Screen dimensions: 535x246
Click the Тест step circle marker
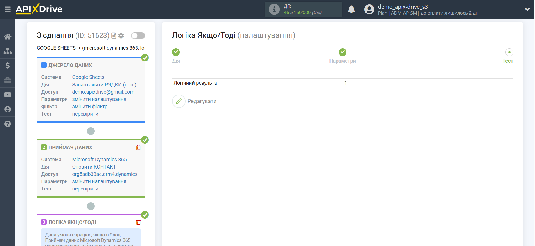pos(509,52)
